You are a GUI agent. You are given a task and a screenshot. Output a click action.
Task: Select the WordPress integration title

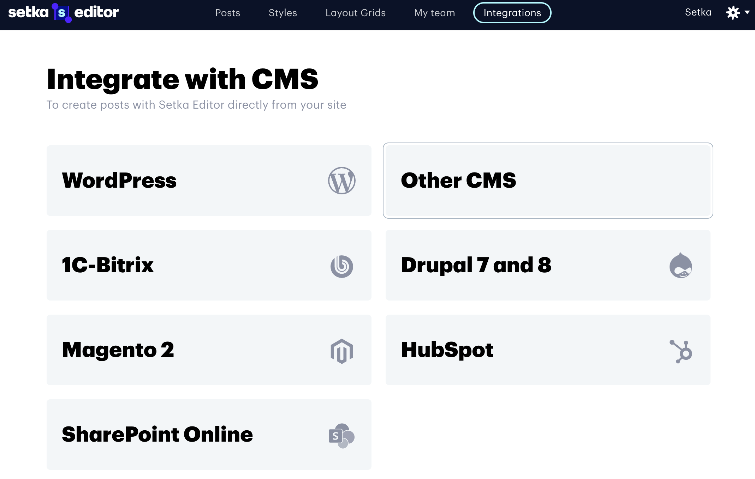(x=119, y=181)
